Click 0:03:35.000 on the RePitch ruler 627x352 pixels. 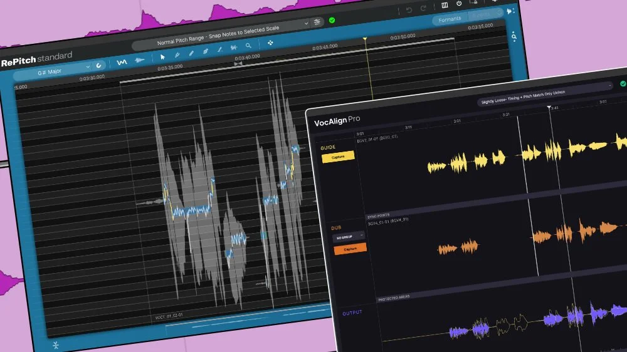(170, 68)
